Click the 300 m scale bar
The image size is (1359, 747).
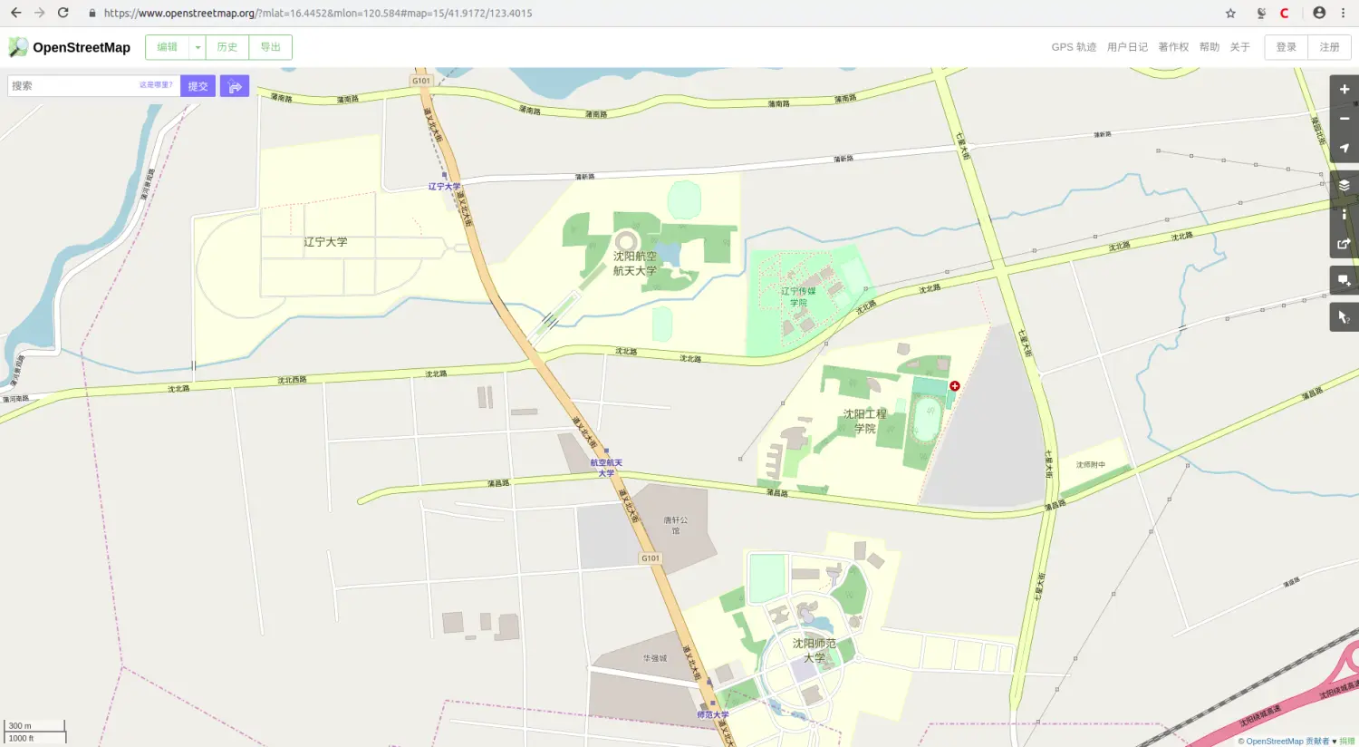(x=34, y=726)
